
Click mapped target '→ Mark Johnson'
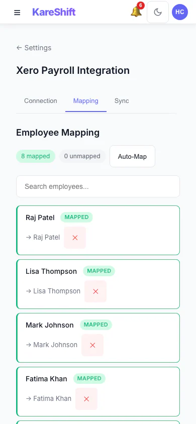tap(51, 345)
